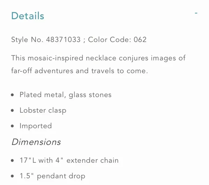Click the '1.5" pendant drop' item

[x=53, y=176]
